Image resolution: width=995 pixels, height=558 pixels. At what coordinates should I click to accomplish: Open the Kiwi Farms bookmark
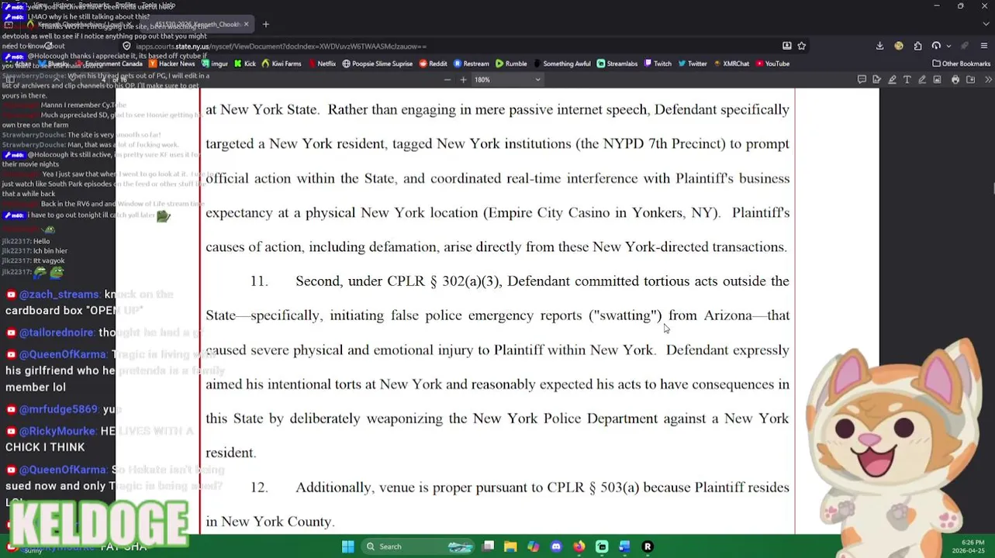click(x=282, y=64)
